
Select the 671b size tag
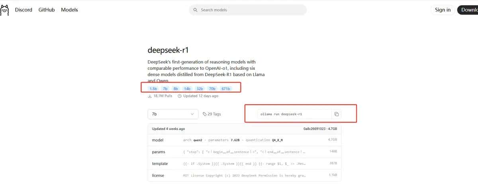point(226,88)
